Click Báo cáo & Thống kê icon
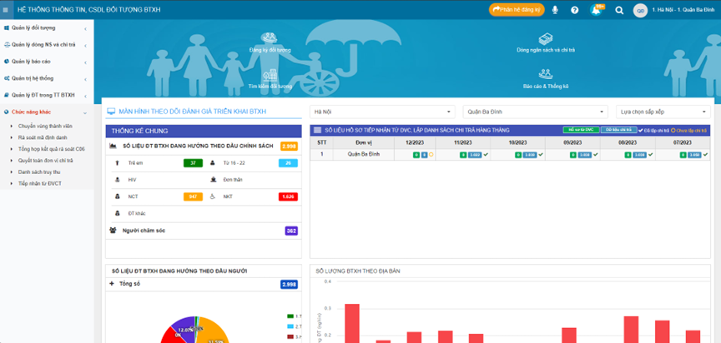721x343 pixels. point(546,75)
